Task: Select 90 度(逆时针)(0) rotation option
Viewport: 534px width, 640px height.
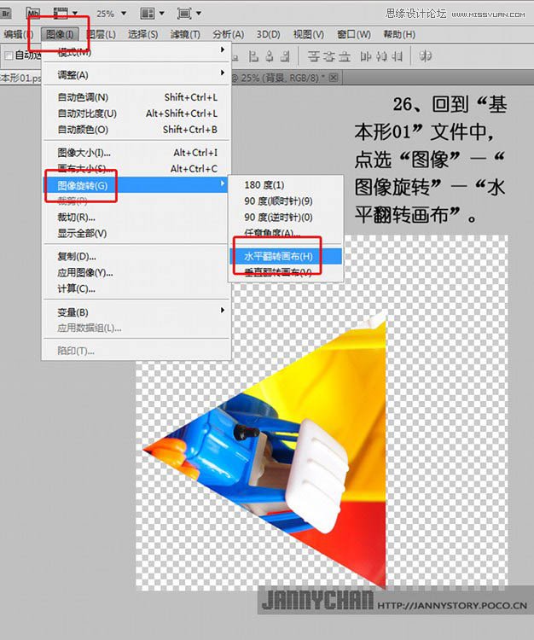Action: [x=286, y=217]
